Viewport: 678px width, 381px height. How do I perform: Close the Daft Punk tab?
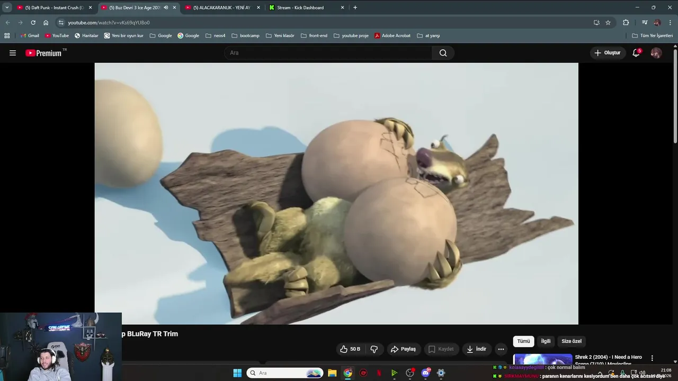point(90,7)
